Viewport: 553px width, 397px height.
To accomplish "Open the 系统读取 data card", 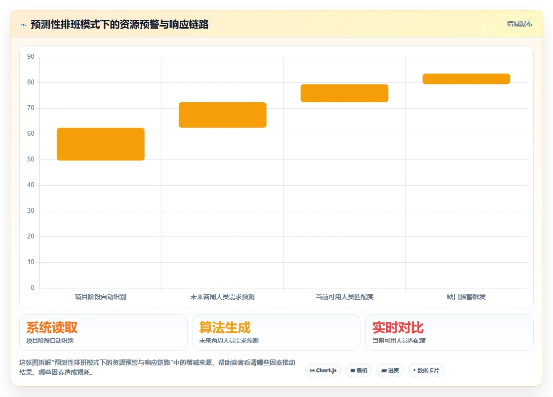I will 103,332.
